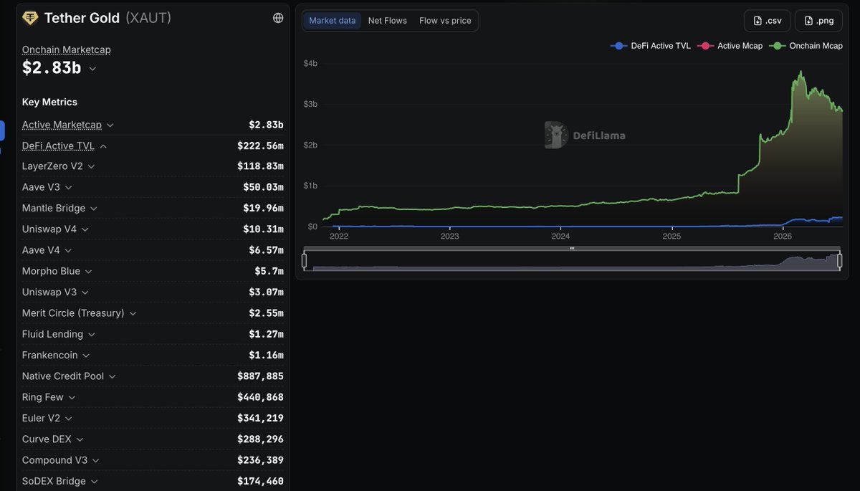Screen dimensions: 860x491
Task: Click the Tether Gold token logo icon
Action: coord(30,18)
